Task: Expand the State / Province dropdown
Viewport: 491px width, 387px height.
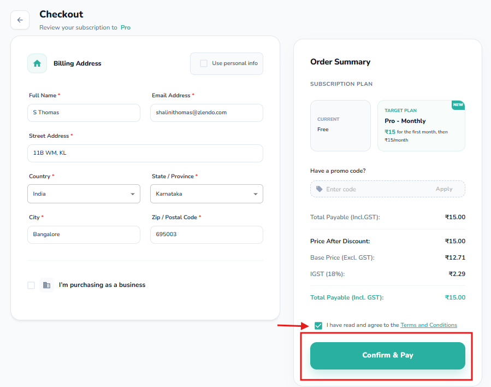Action: [206, 193]
